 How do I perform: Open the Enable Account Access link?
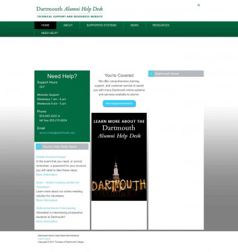pyautogui.click(x=51, y=157)
